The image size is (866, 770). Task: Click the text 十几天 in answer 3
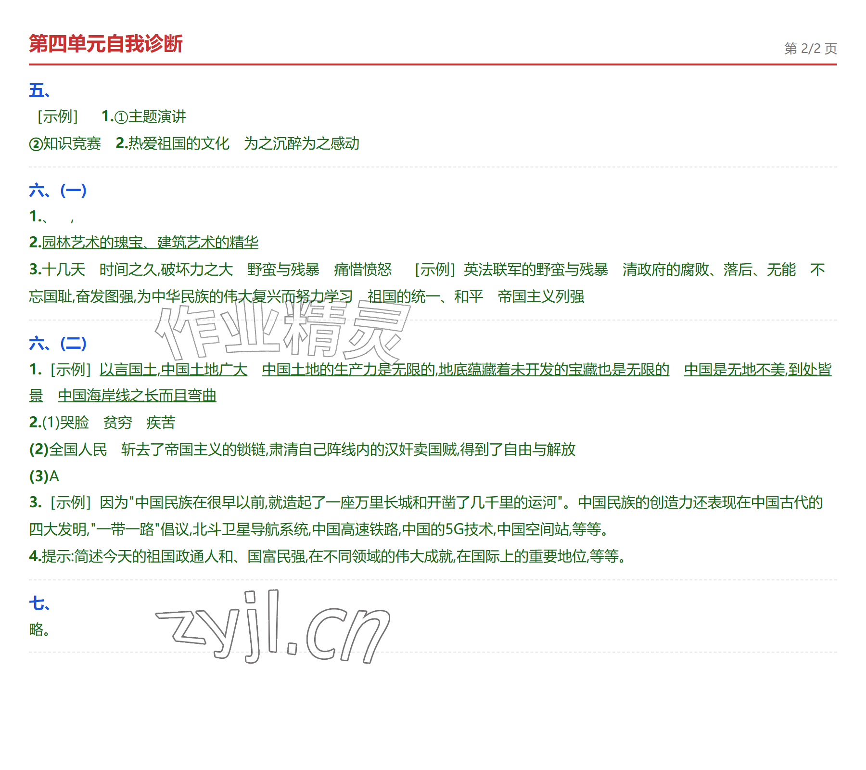tap(64, 269)
